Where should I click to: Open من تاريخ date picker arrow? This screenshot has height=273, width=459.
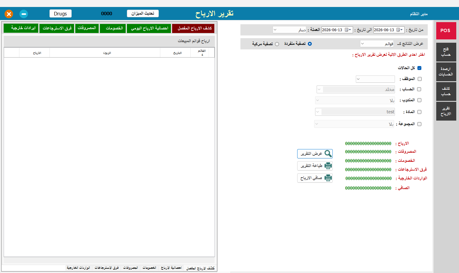[x=402, y=30]
